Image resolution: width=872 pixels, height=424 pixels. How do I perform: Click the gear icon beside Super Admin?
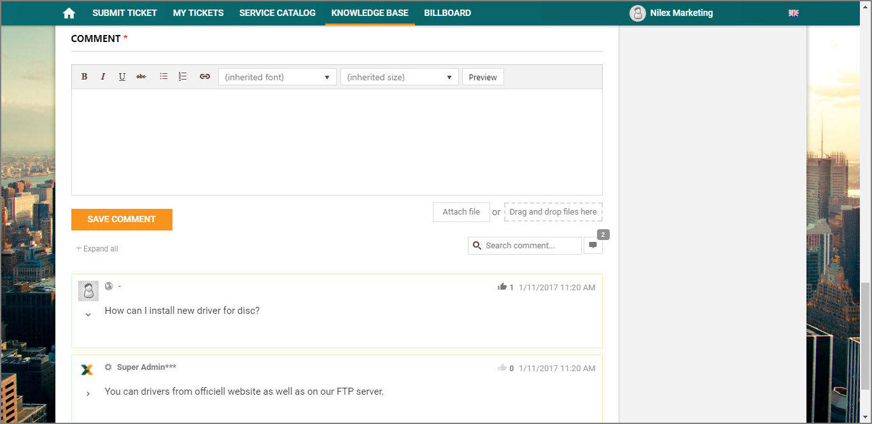coord(108,367)
